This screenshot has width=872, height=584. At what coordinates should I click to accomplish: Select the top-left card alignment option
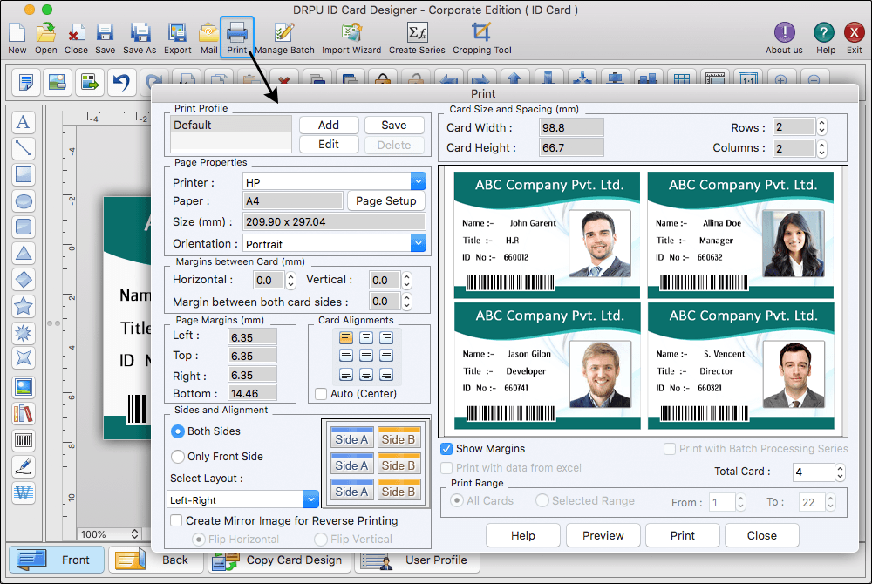[346, 337]
